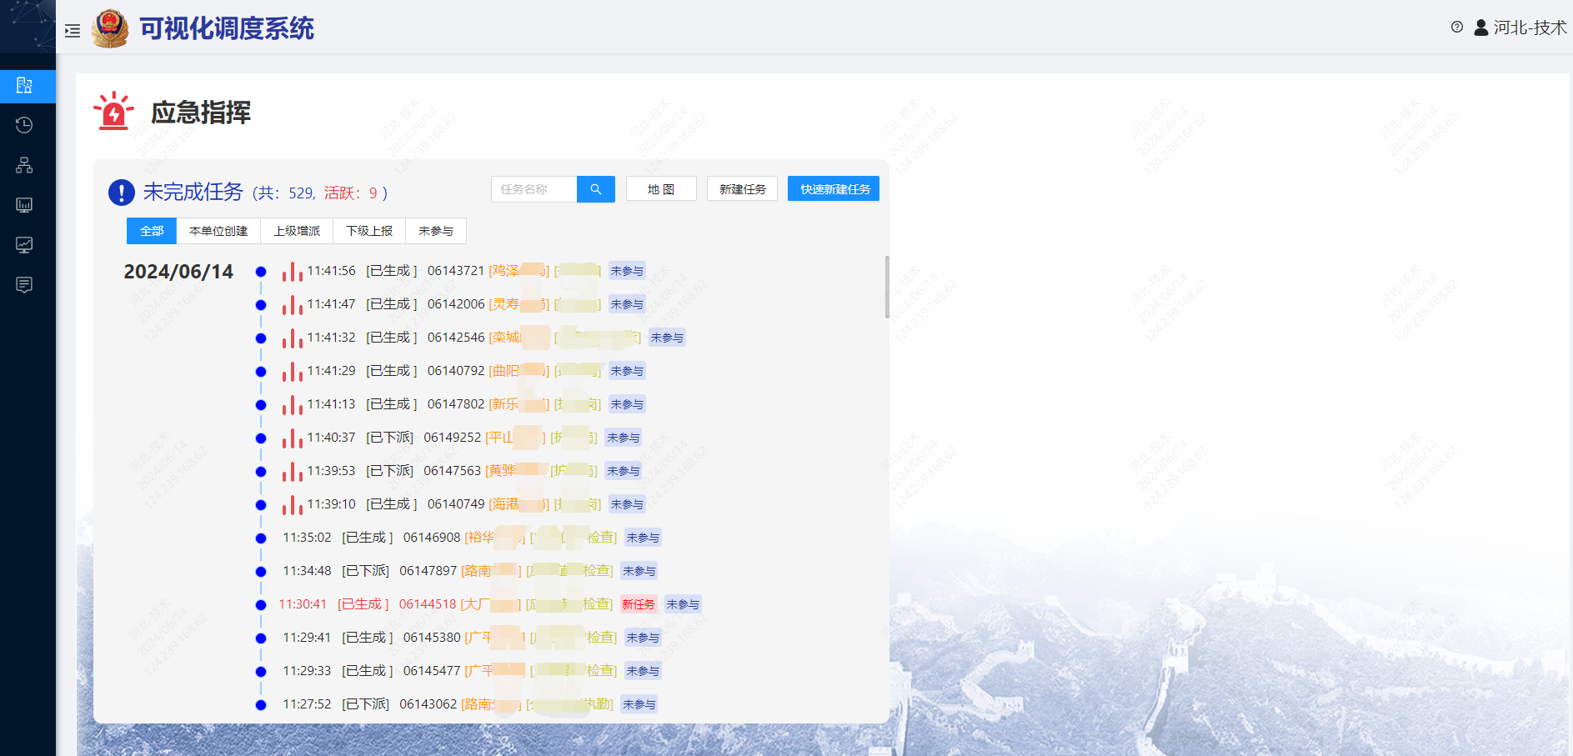Open the monitor display sidebar icon

click(24, 205)
